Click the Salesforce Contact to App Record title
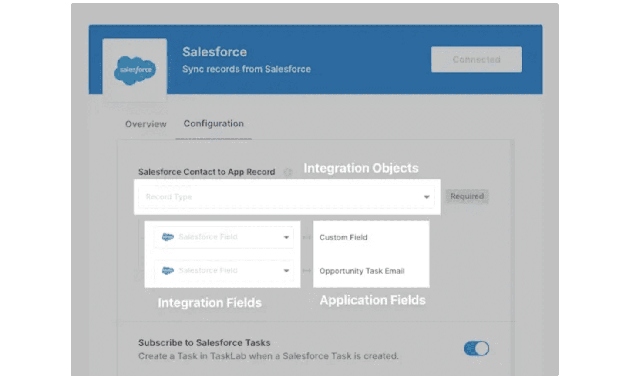 pos(206,172)
